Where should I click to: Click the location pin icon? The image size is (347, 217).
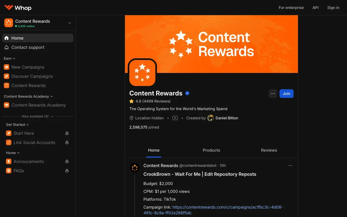[131, 118]
